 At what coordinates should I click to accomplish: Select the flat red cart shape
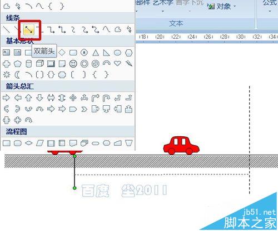click(64, 152)
